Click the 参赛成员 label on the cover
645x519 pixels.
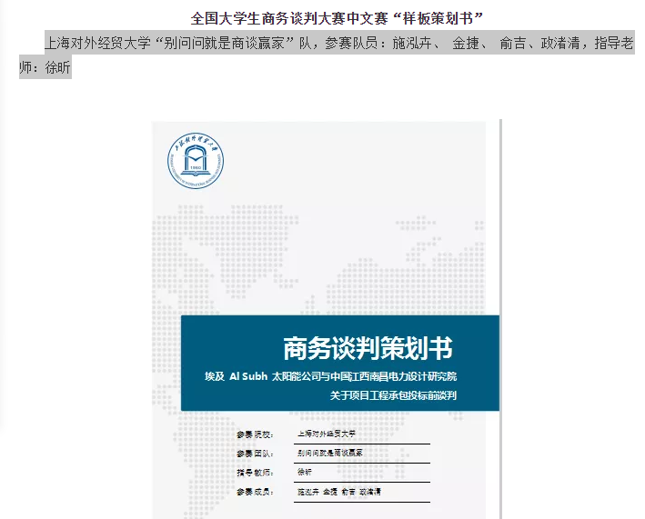(x=255, y=492)
